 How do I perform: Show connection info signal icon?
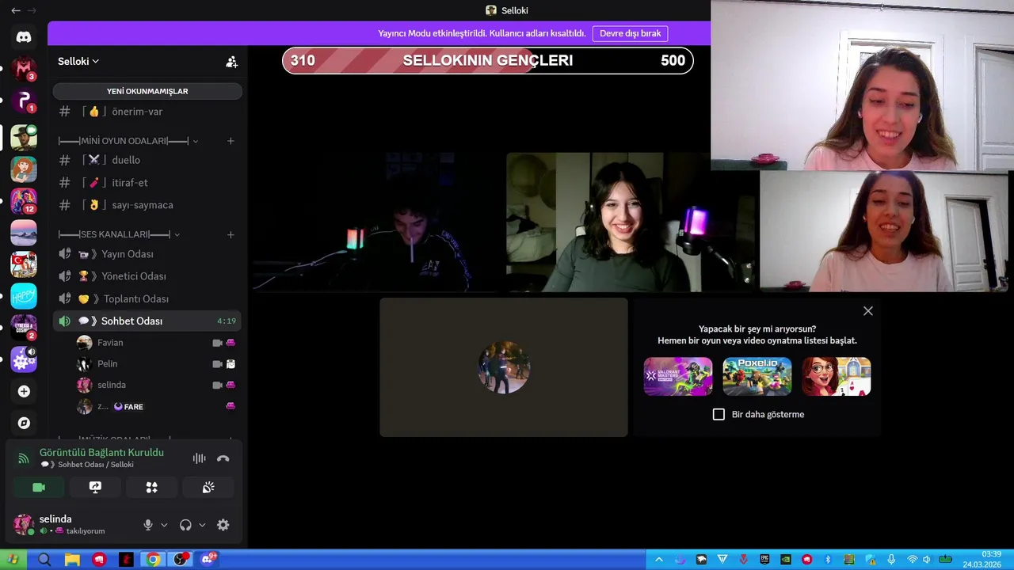(24, 458)
